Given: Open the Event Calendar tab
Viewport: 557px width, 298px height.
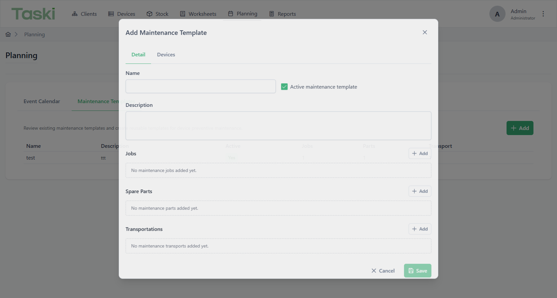Looking at the screenshot, I should pos(42,101).
